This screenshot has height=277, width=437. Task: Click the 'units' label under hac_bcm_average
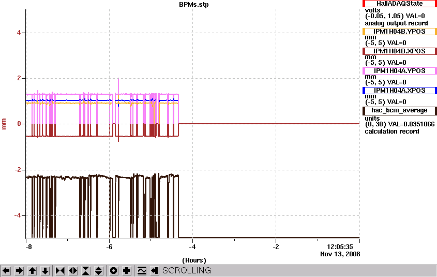pyautogui.click(x=372, y=118)
